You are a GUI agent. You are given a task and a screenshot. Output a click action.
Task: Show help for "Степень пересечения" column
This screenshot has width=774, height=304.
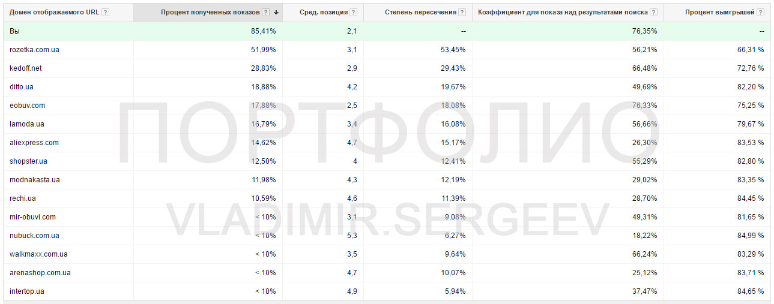(x=462, y=13)
